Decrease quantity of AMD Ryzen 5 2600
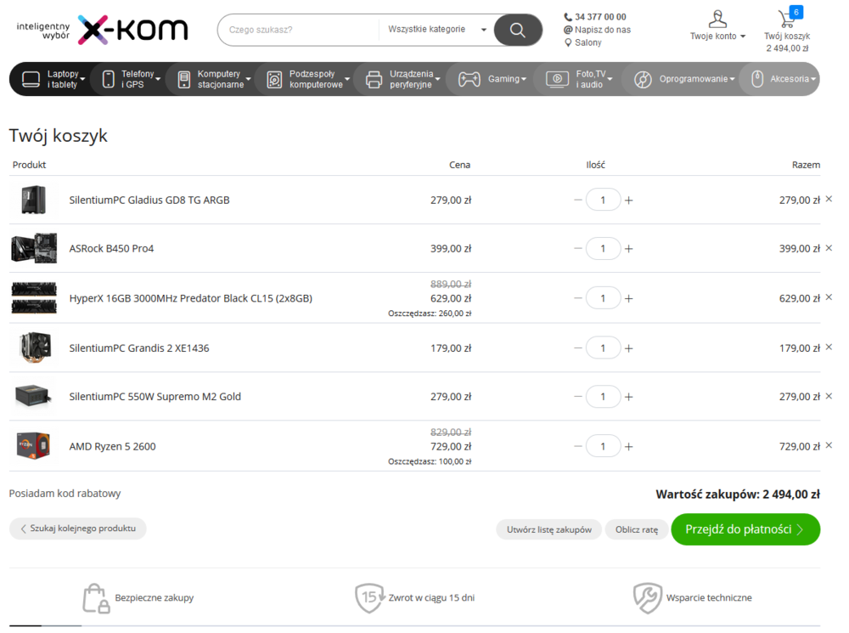 coord(578,447)
